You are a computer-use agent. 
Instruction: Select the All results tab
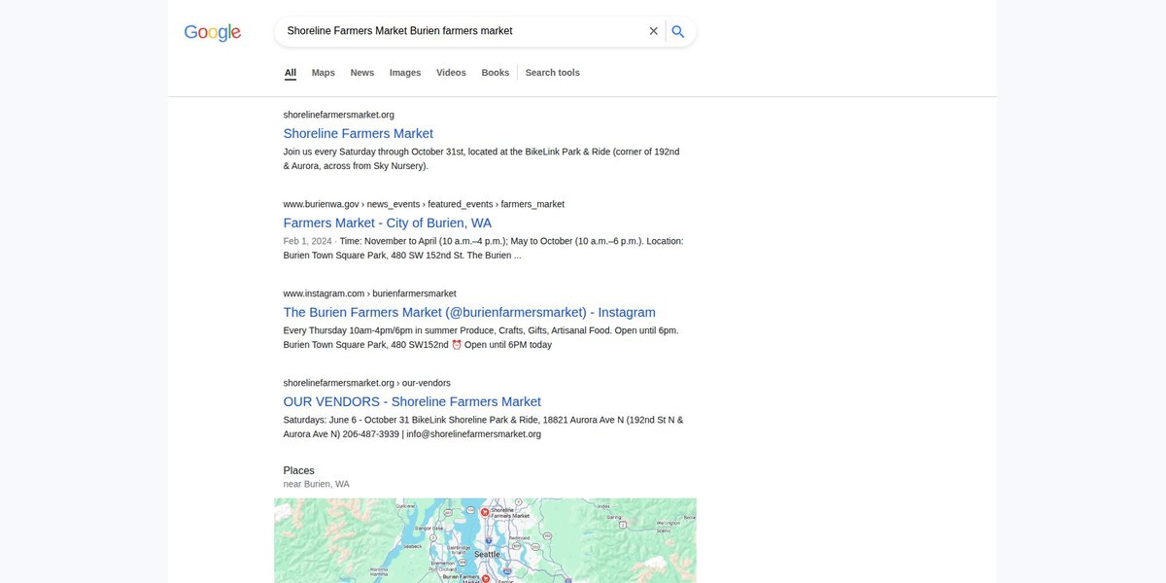pos(291,73)
